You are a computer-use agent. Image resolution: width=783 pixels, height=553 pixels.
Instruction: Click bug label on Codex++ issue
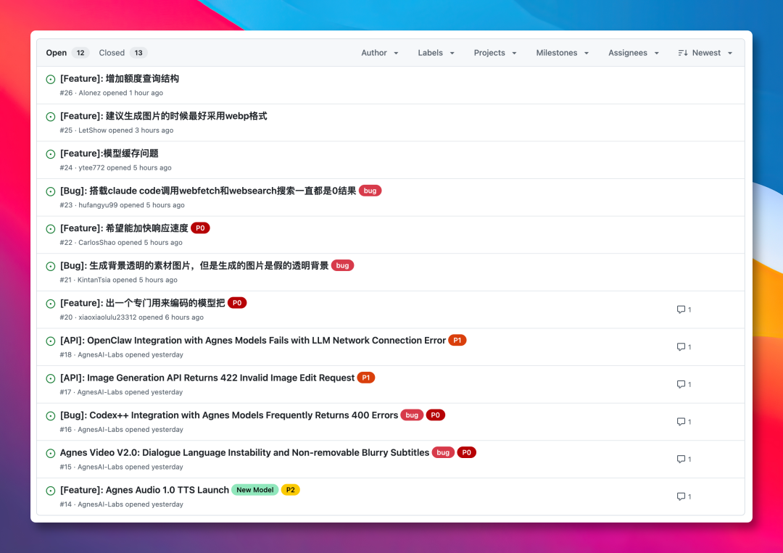[x=412, y=415]
